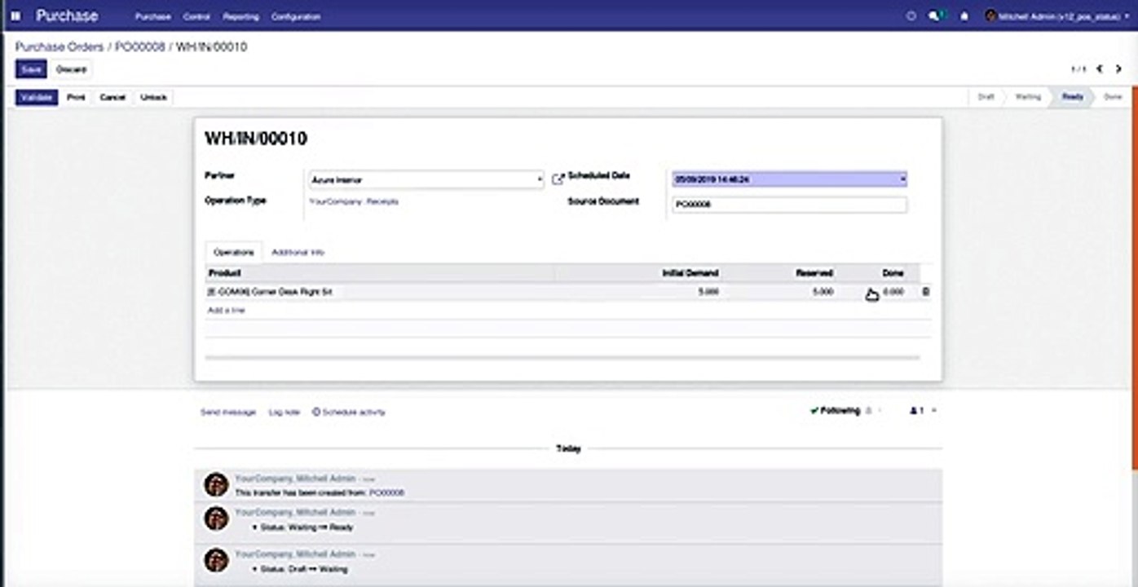1138x587 pixels.
Task: Select the Waiting status stage
Action: 1028,97
